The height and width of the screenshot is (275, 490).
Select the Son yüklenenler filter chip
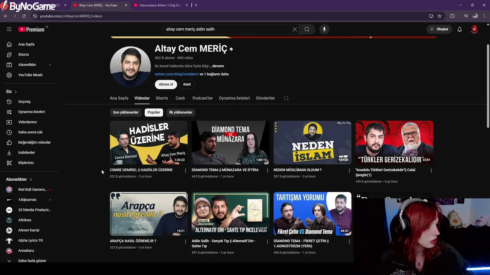pos(126,112)
